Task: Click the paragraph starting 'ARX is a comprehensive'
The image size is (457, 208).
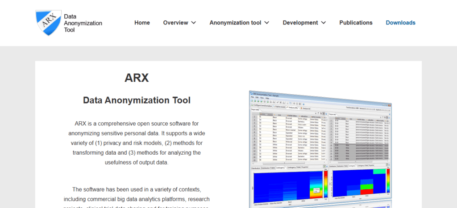Action: pyautogui.click(x=137, y=143)
